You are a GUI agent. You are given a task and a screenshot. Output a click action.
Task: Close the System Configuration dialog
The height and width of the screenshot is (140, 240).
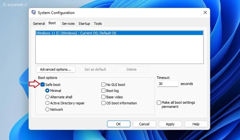[x=205, y=13]
